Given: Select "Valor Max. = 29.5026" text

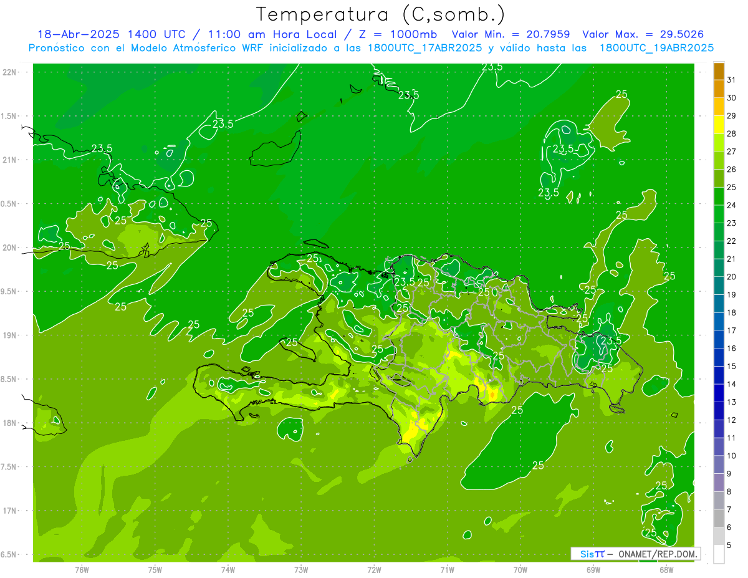Looking at the screenshot, I should pos(644,34).
